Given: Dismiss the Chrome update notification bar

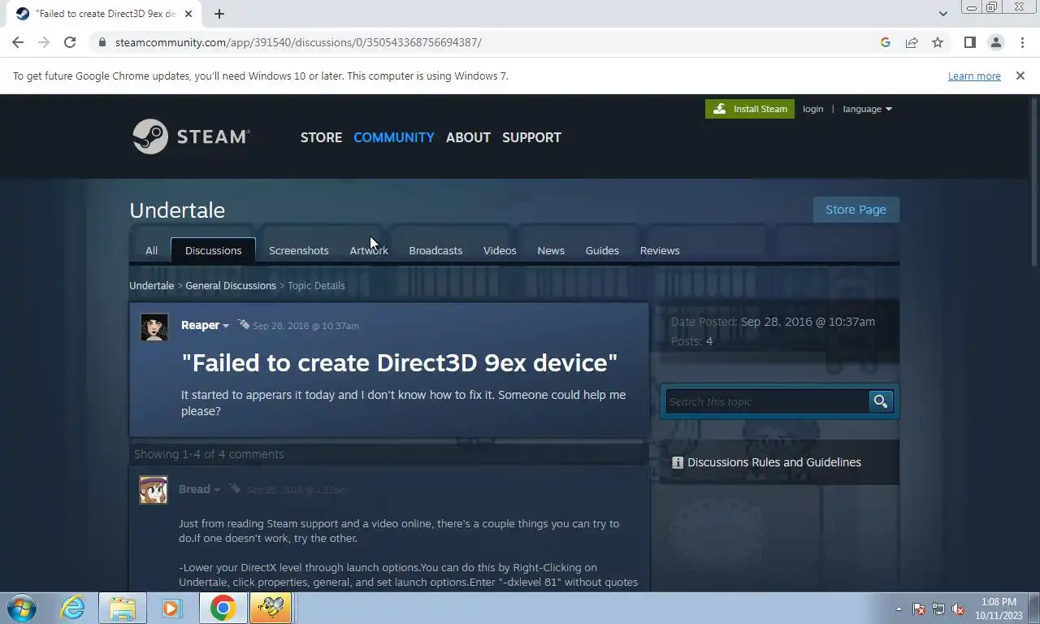Looking at the screenshot, I should [1020, 76].
